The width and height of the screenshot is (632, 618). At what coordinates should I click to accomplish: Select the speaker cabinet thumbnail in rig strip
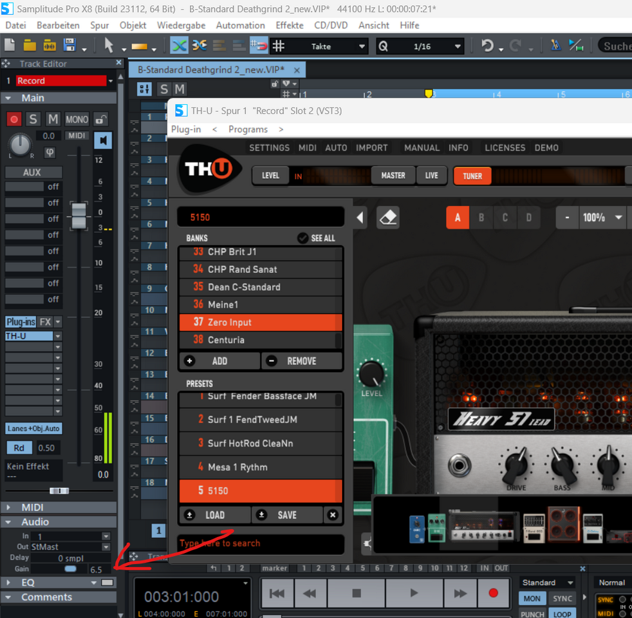pos(564,523)
